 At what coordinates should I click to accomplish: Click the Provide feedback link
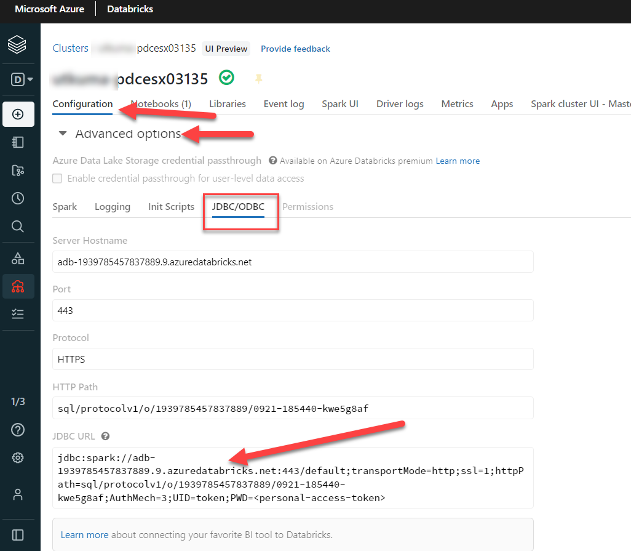point(295,49)
